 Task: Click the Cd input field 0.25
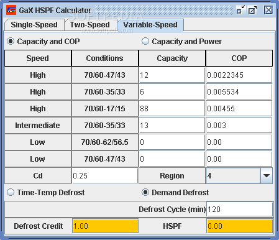coord(104,176)
